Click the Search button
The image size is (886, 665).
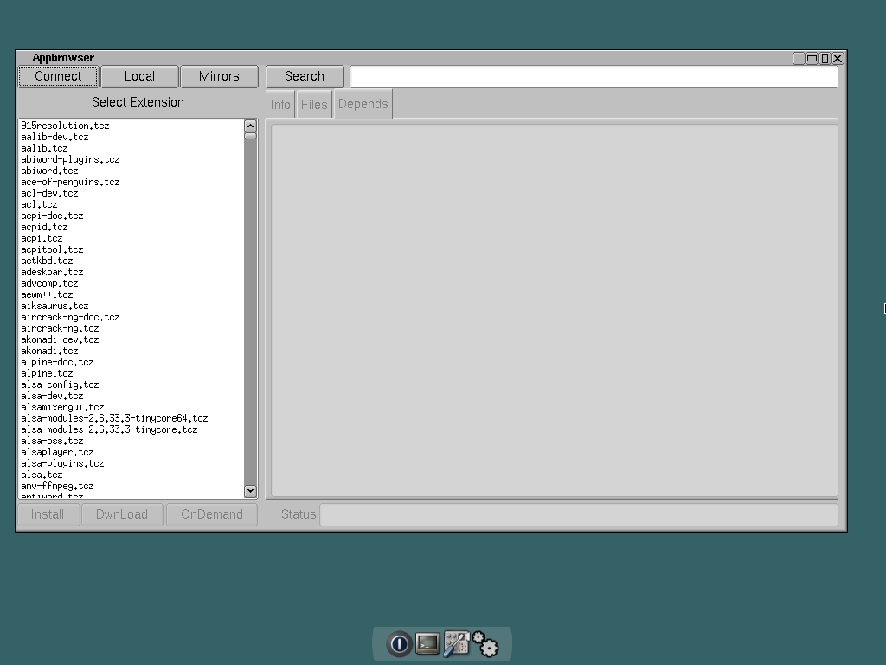coord(305,76)
